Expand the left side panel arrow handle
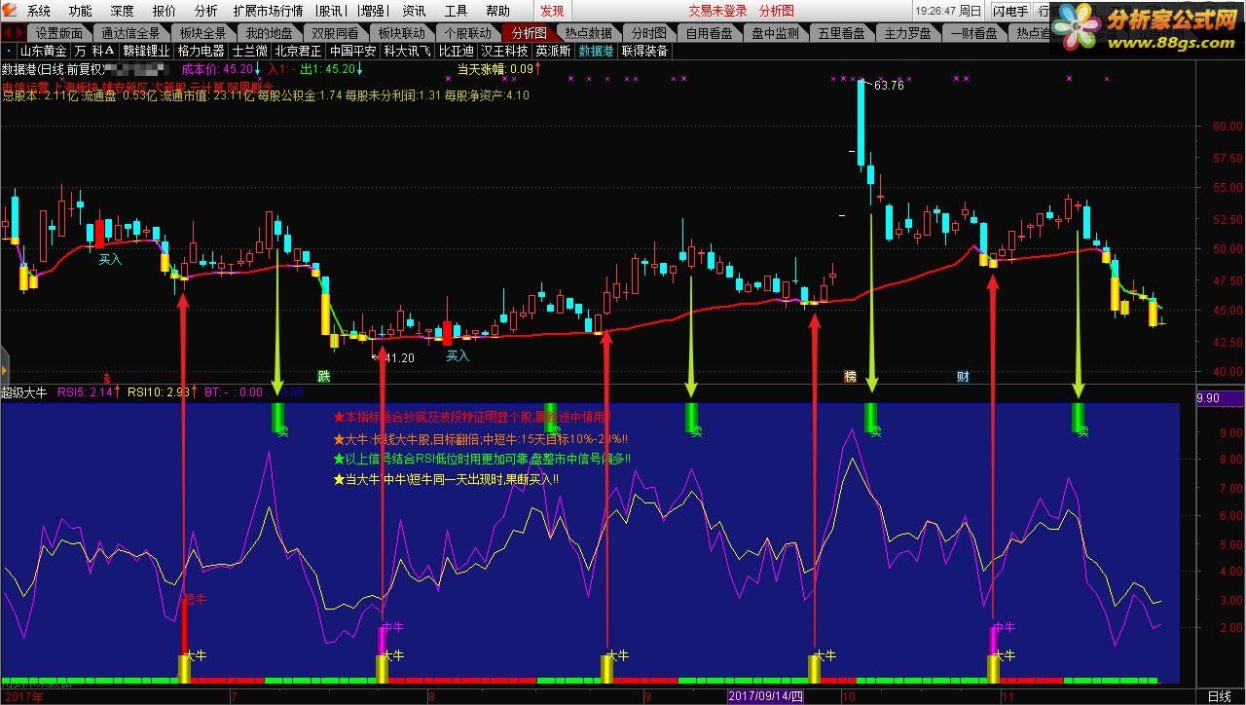 pos(4,371)
